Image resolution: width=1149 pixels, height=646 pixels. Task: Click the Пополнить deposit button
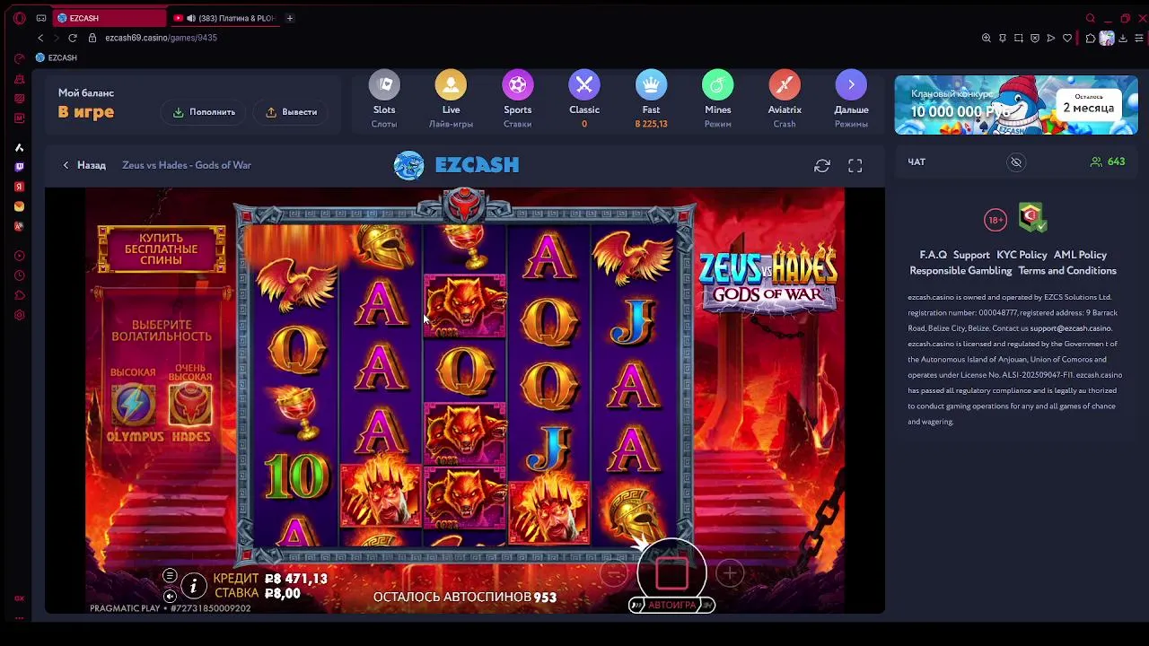coord(204,112)
